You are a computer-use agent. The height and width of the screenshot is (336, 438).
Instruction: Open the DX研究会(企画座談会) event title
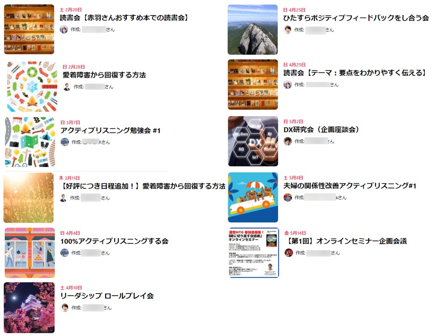(x=321, y=130)
